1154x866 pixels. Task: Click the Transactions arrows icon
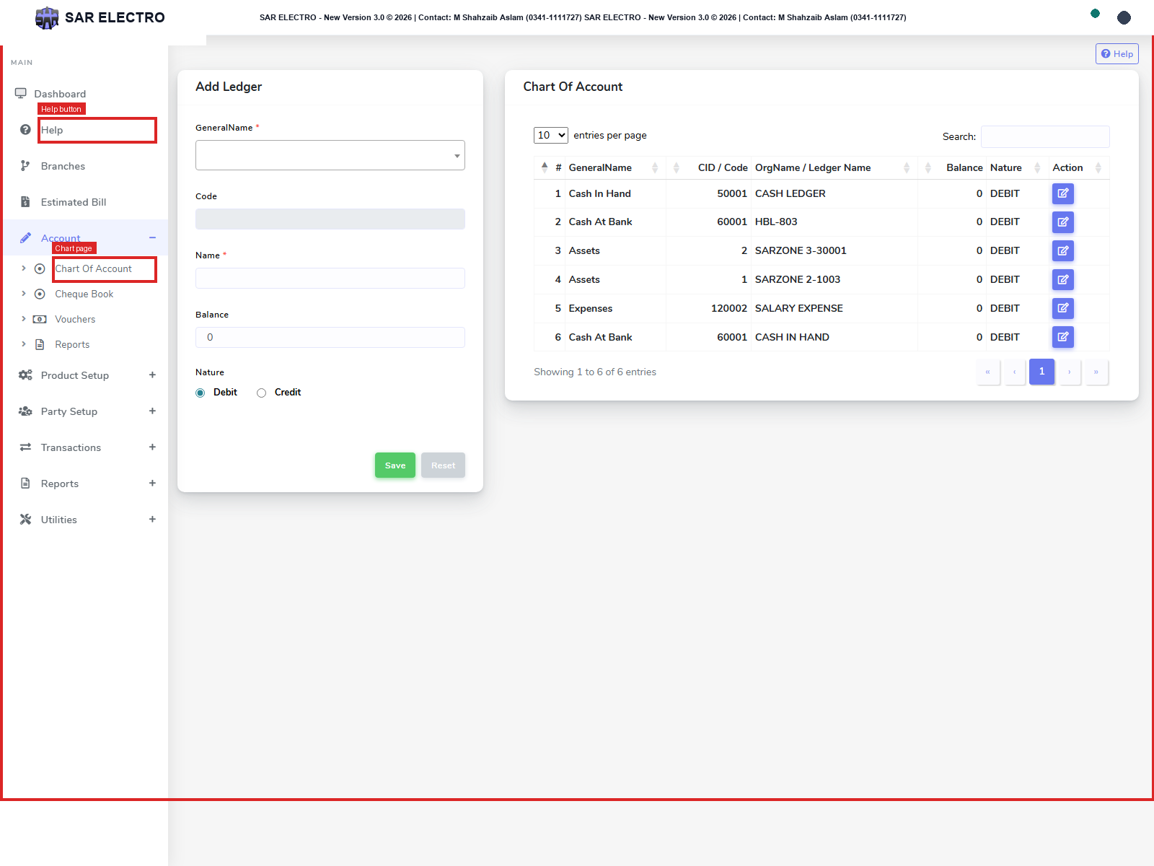[25, 447]
